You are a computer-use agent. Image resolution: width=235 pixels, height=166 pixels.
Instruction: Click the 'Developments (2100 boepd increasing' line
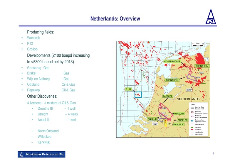tap(58, 55)
